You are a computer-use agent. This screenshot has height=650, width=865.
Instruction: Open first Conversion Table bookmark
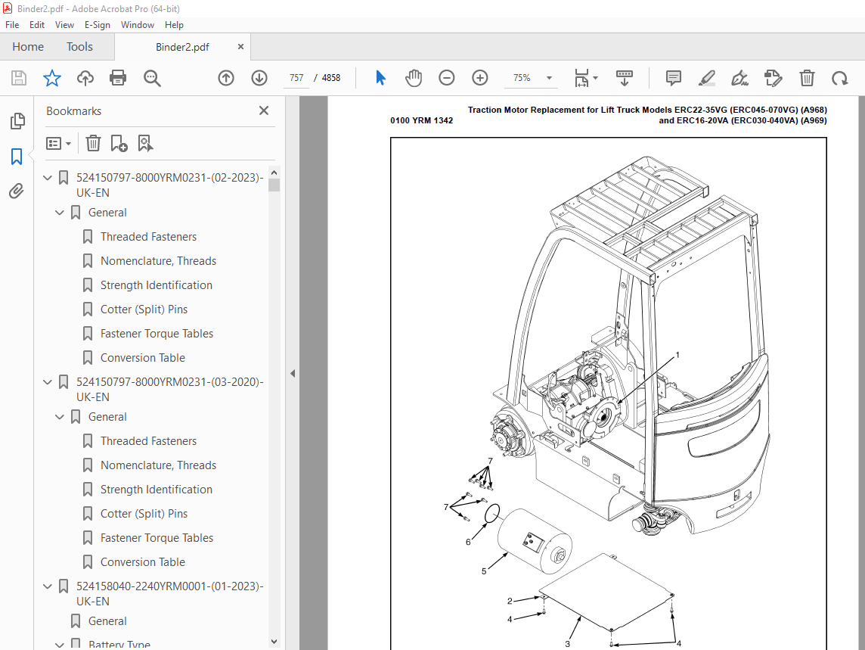(x=142, y=359)
